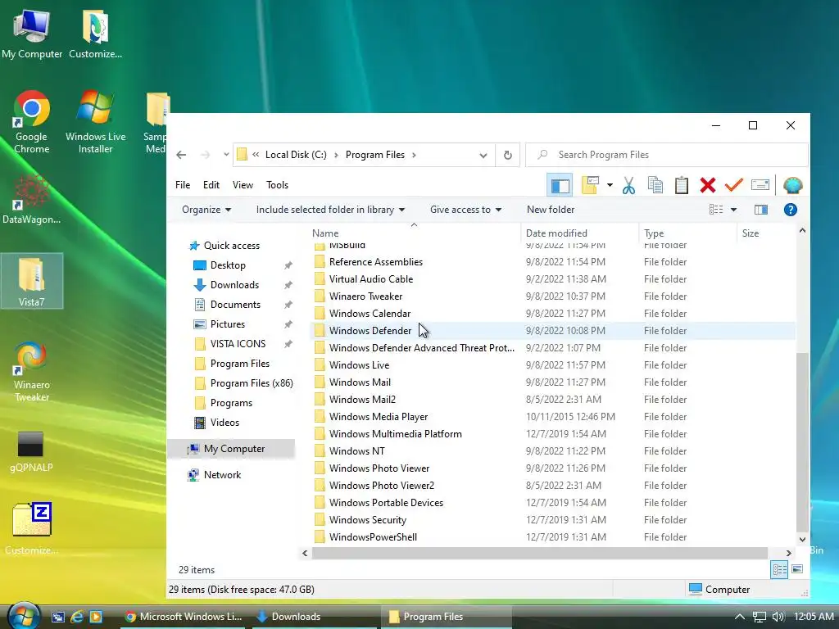Sort by the Name column header

point(414,233)
